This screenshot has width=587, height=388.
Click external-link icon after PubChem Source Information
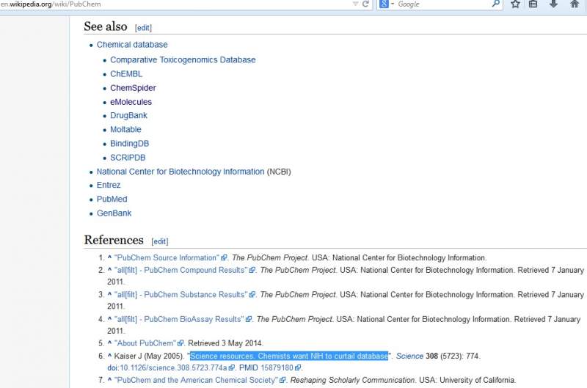[x=224, y=257]
